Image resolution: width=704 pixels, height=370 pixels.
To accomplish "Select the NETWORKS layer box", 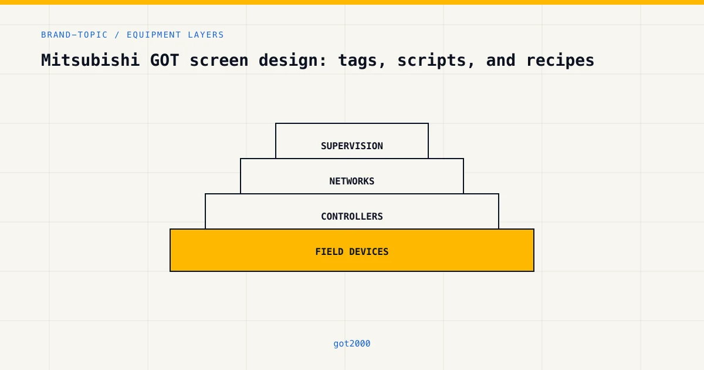I will pos(352,176).
